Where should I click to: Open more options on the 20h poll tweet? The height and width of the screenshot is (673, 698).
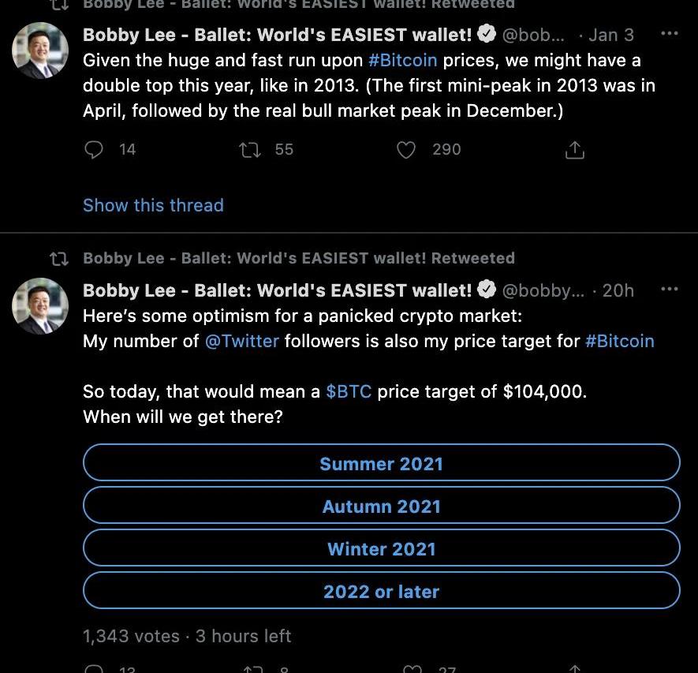(x=669, y=289)
